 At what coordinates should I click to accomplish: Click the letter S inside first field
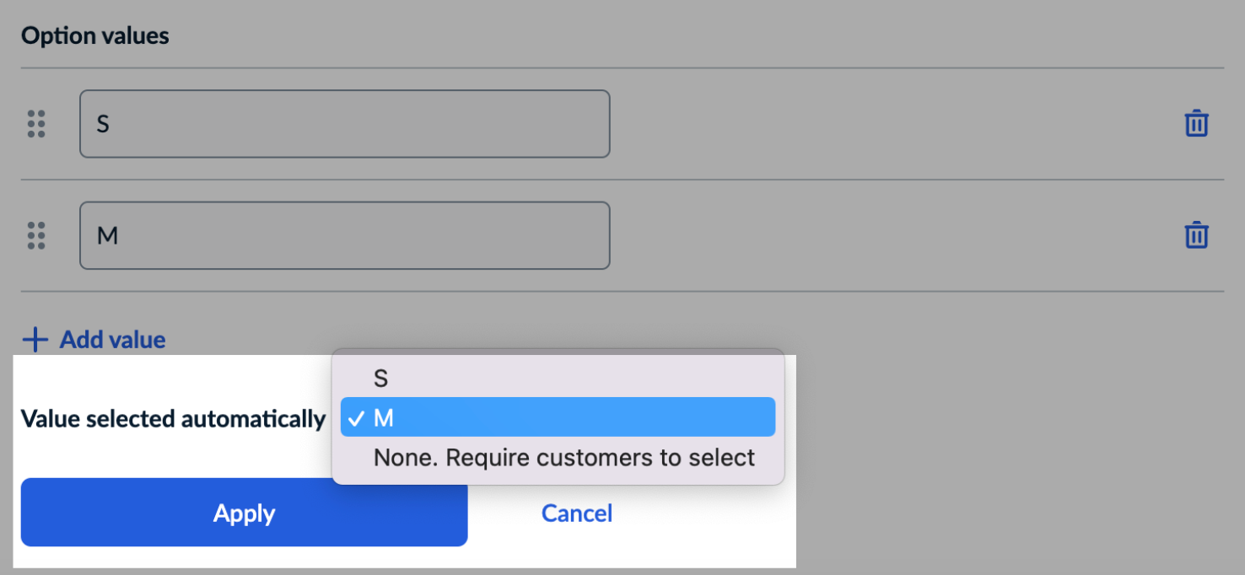coord(104,124)
